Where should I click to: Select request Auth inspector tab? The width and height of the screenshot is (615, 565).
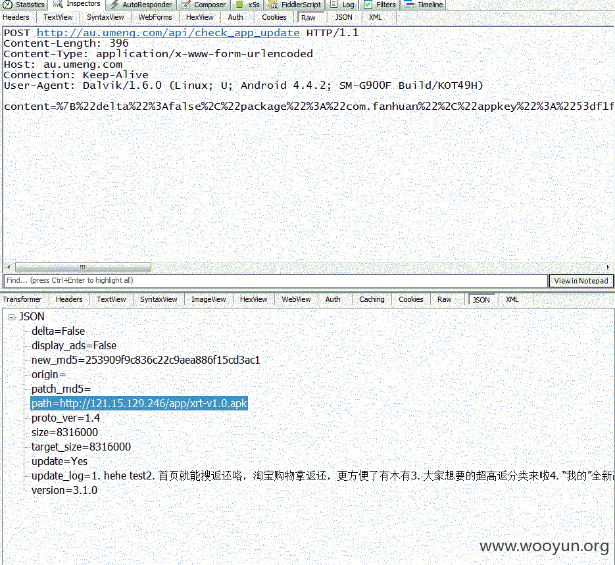pyautogui.click(x=235, y=17)
